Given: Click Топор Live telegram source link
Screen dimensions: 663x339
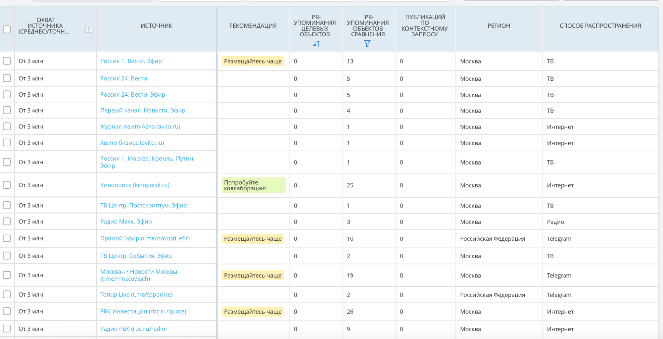Looking at the screenshot, I should 136,295.
